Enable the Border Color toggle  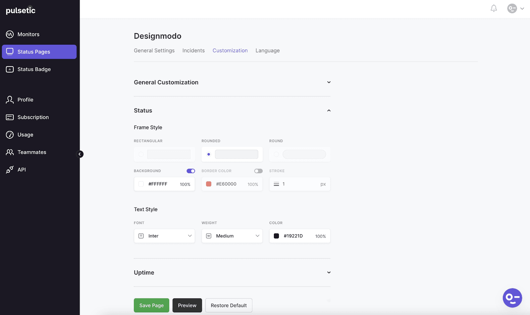tap(258, 171)
